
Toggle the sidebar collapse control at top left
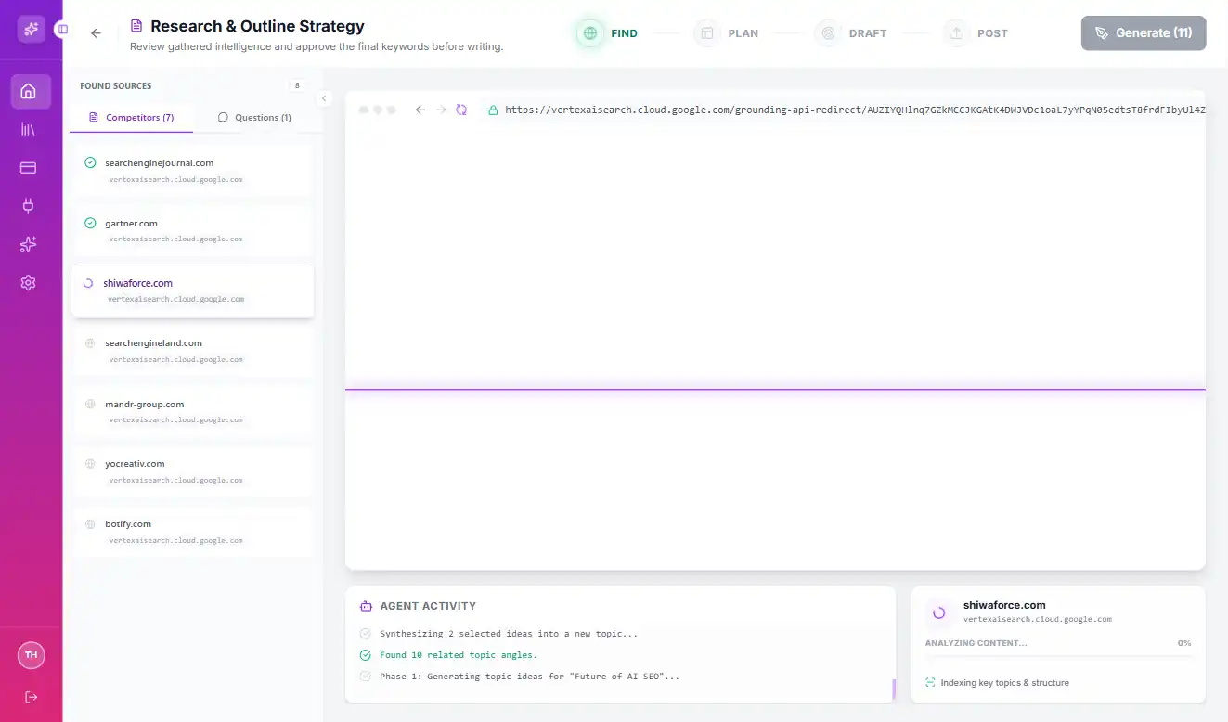pos(61,29)
